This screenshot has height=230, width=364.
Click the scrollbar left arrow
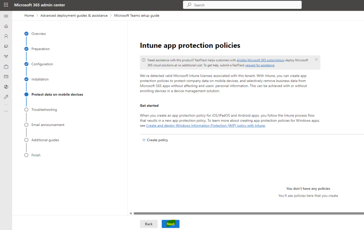pyautogui.click(x=130, y=213)
